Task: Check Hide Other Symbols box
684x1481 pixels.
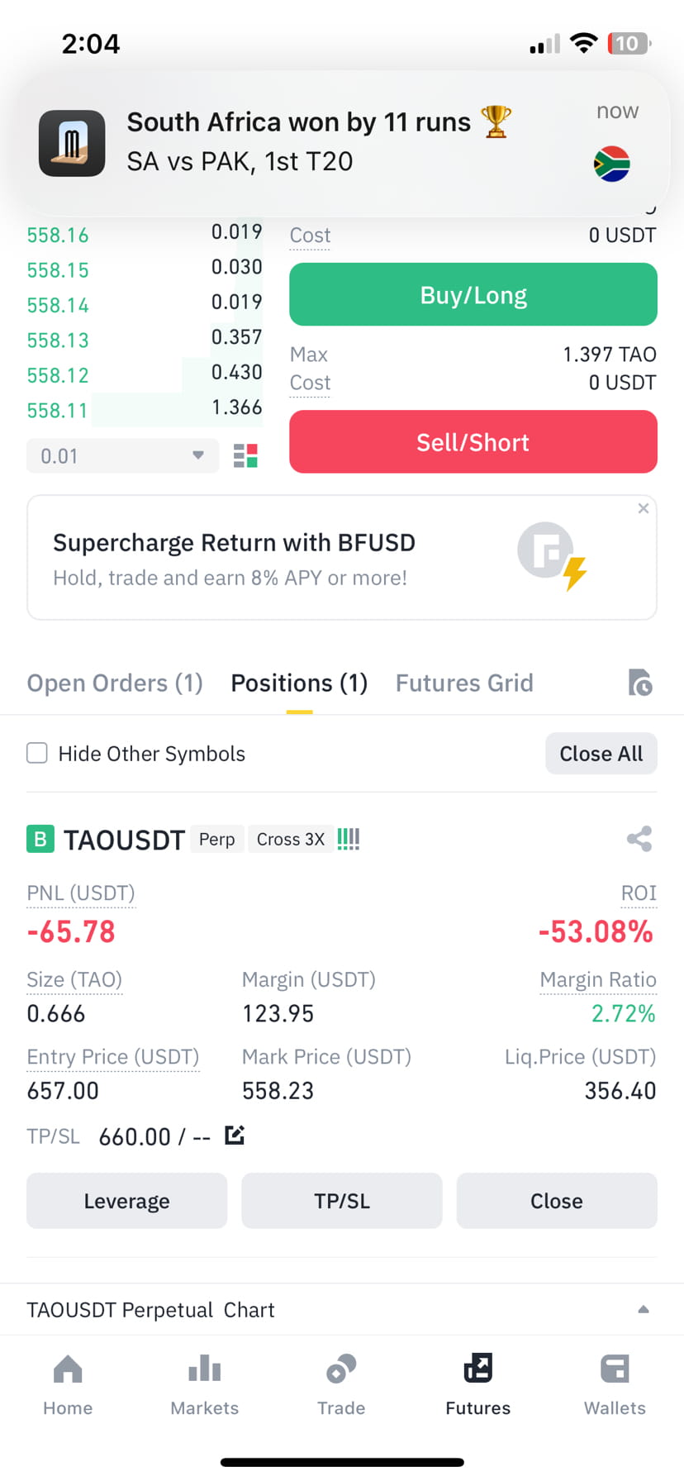Action: (37, 753)
